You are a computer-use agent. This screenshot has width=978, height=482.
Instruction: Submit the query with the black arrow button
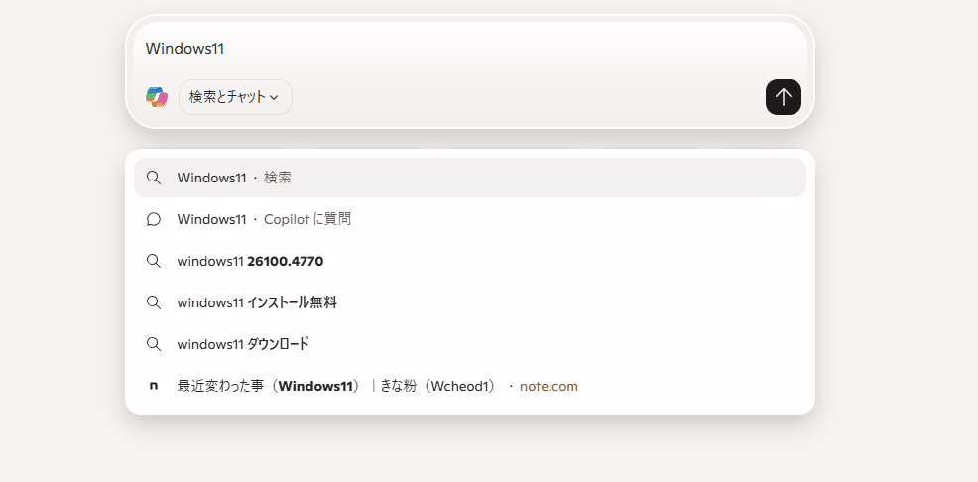tap(784, 97)
